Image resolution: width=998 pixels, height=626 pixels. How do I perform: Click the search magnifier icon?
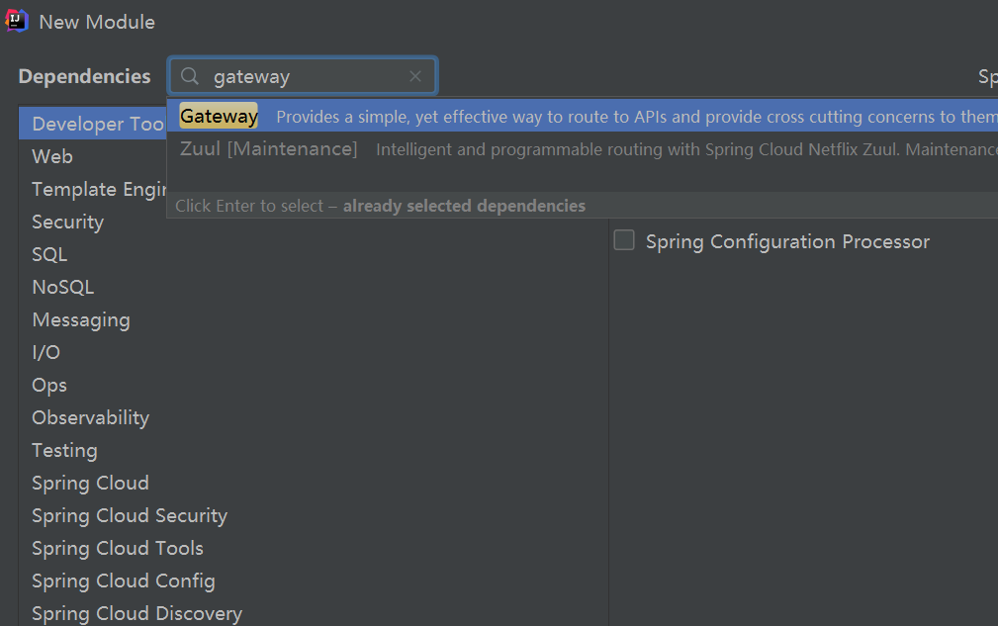190,76
